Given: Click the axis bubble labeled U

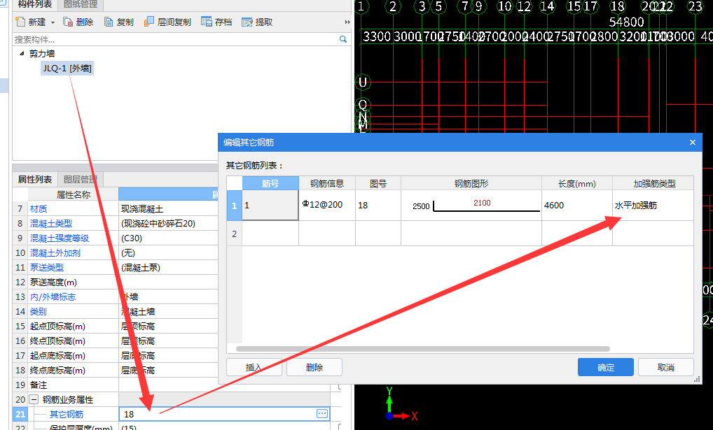Looking at the screenshot, I should [362, 83].
